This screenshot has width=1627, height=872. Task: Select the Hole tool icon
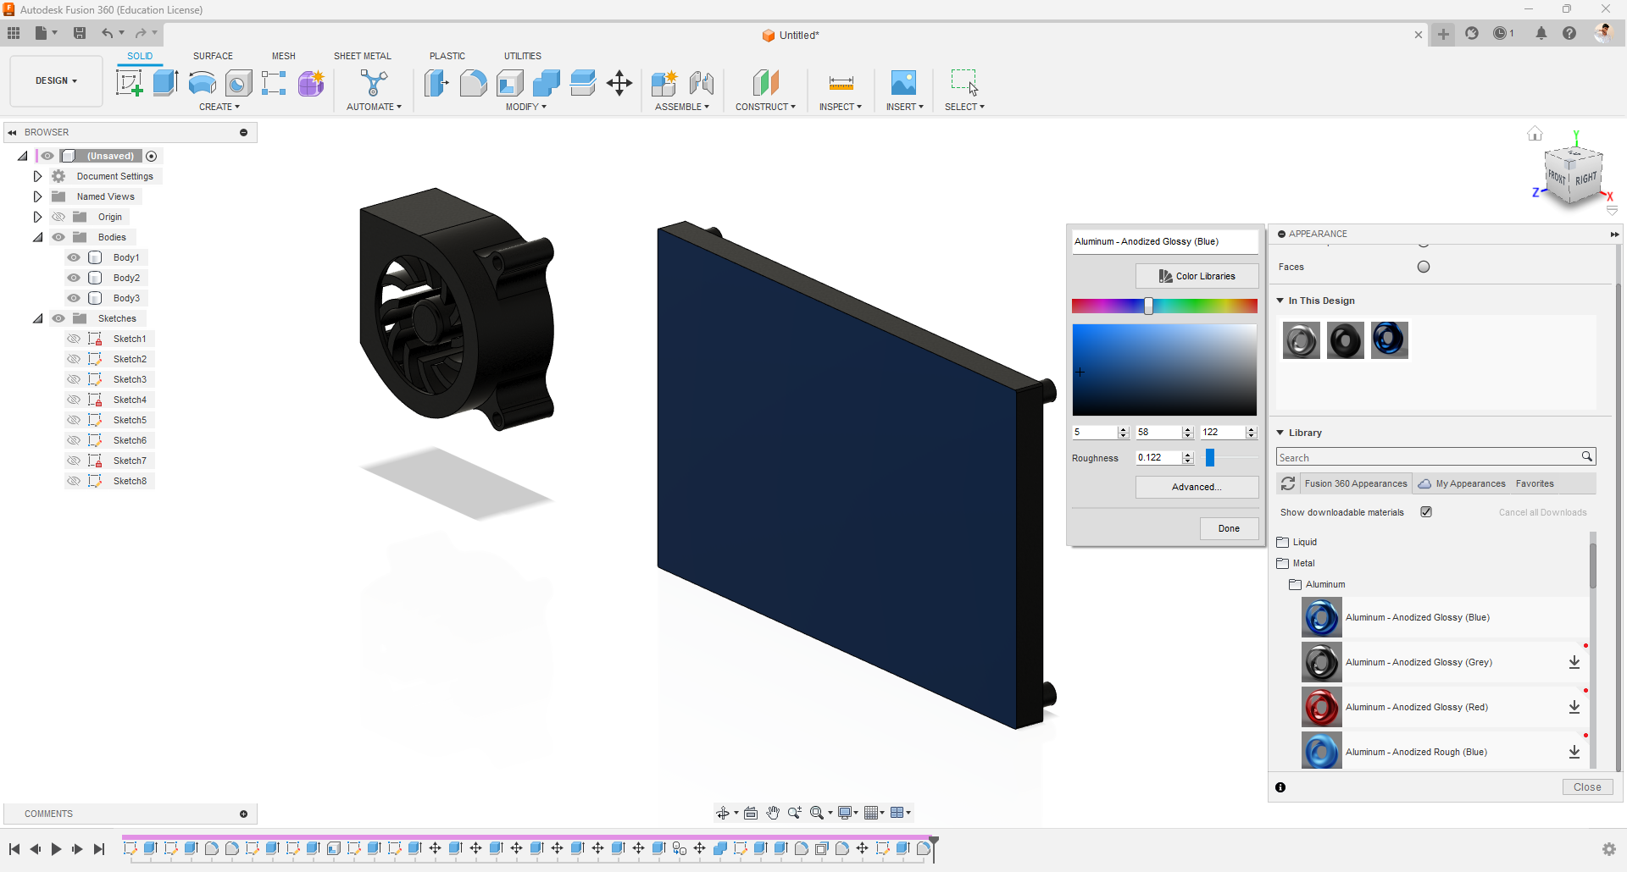click(x=238, y=83)
